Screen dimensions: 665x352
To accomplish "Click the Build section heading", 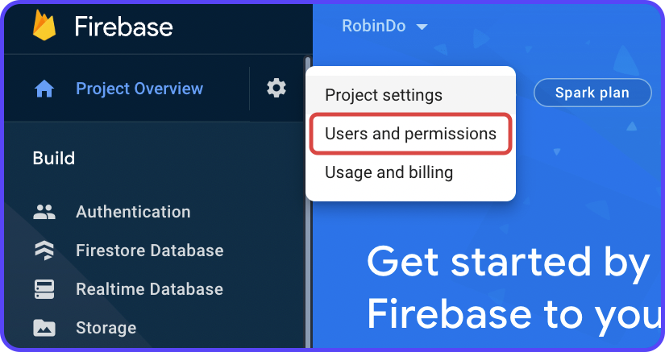I will 54,159.
